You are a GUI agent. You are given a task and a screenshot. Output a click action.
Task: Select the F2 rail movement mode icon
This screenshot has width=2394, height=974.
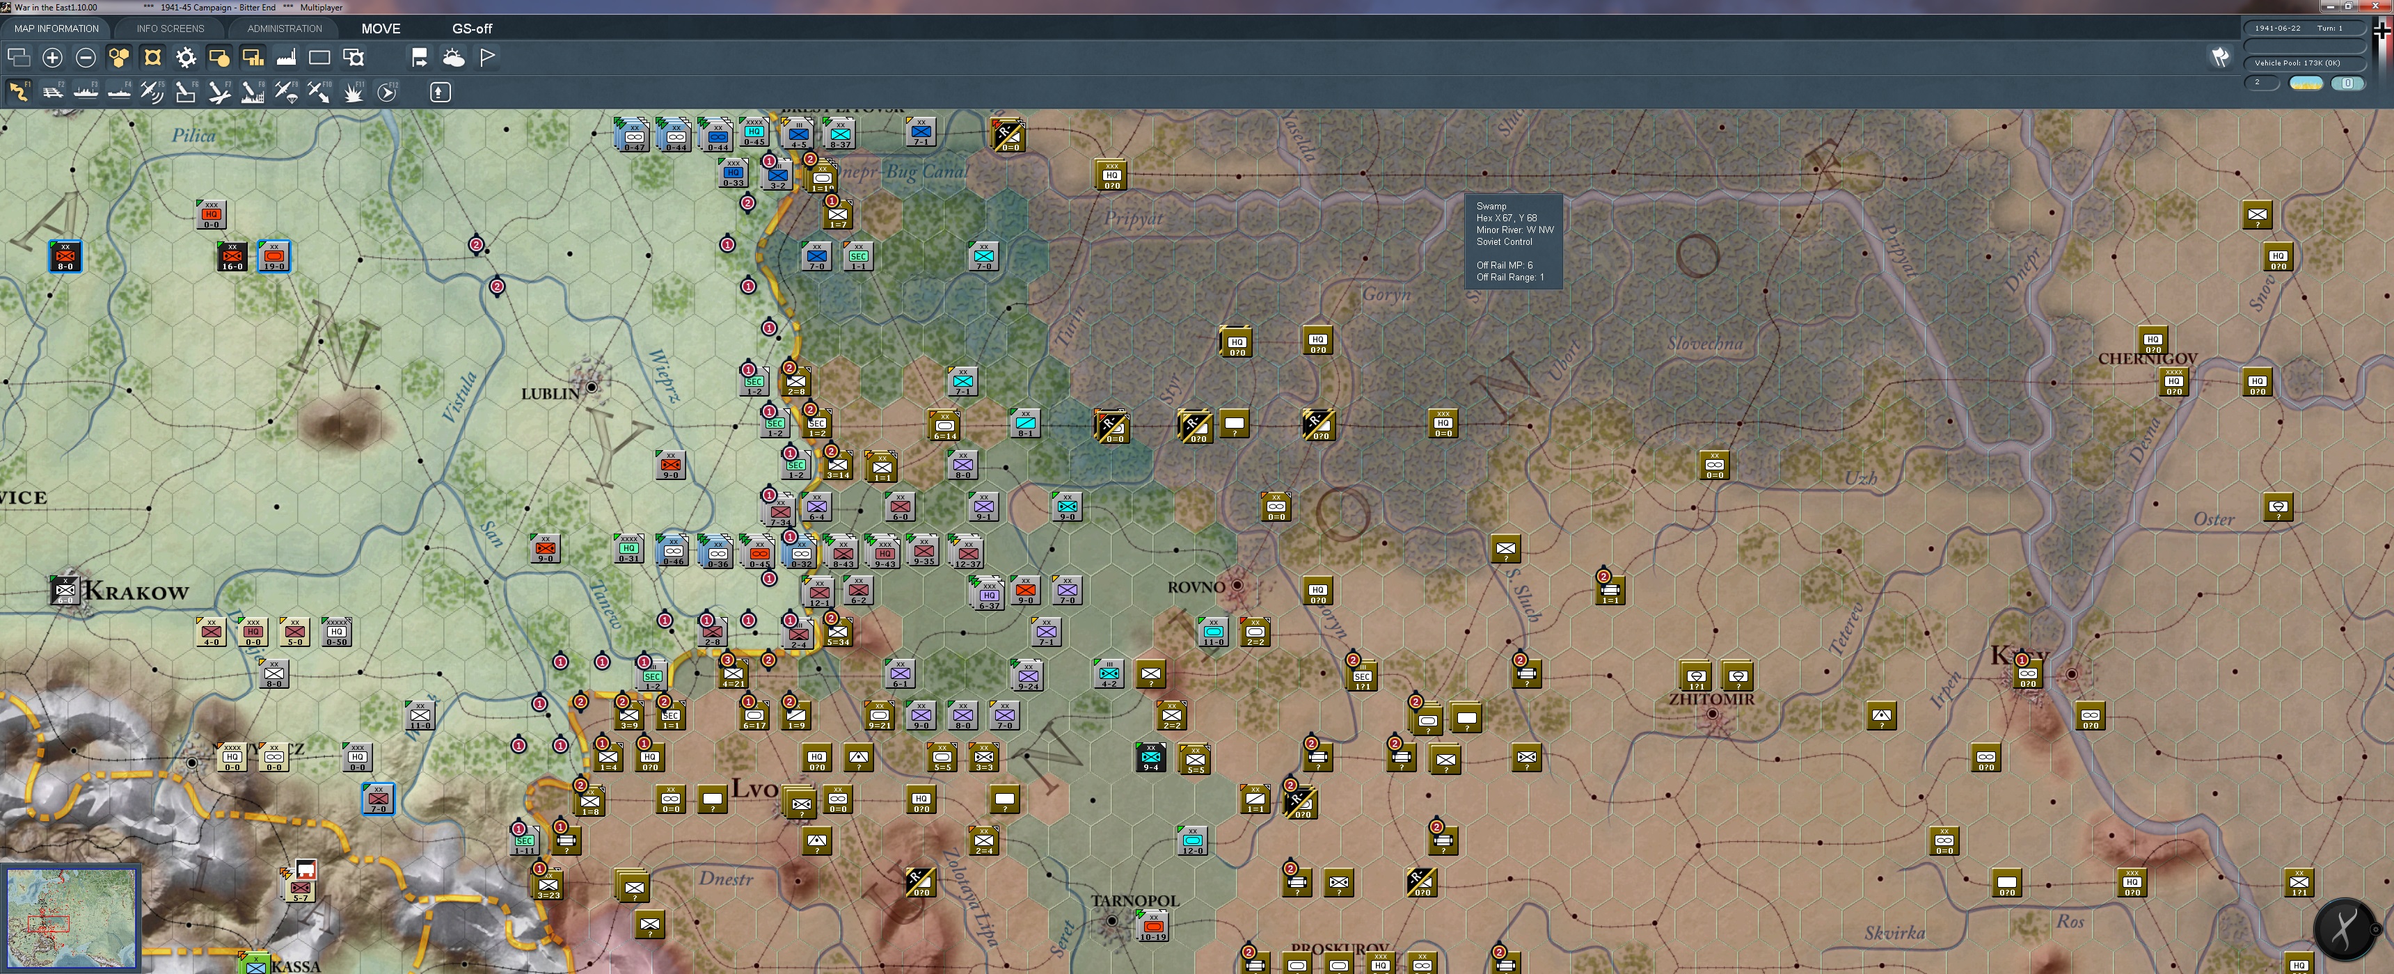[x=53, y=91]
